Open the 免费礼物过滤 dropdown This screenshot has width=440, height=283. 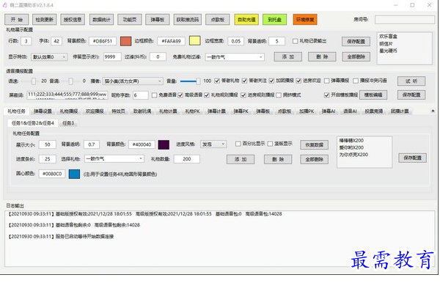[x=235, y=57]
